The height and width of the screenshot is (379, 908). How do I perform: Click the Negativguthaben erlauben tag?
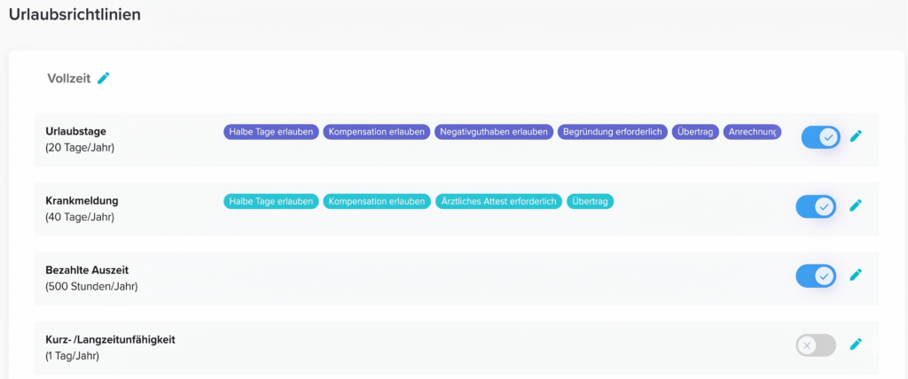point(494,132)
